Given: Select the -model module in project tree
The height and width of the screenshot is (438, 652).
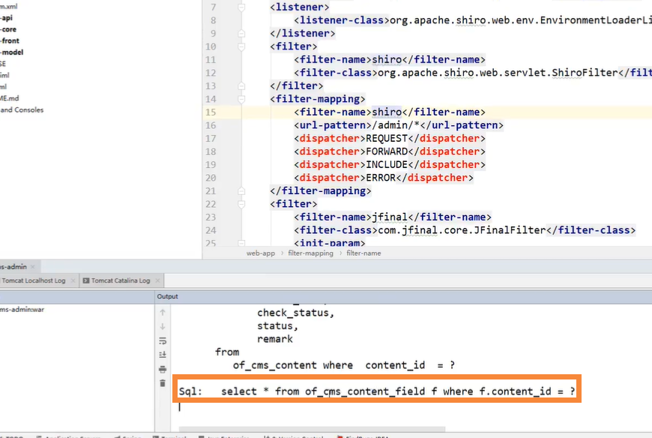Looking at the screenshot, I should click(12, 52).
